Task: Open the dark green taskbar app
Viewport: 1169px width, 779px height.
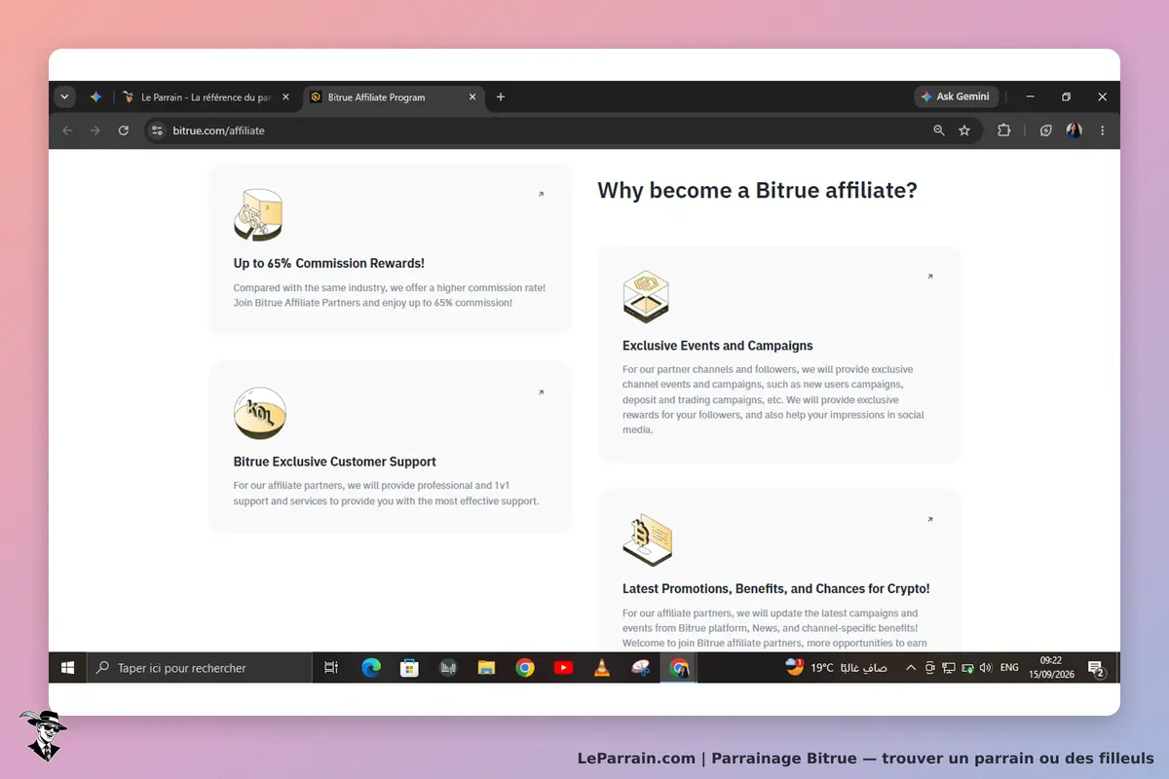Action: coord(448,668)
